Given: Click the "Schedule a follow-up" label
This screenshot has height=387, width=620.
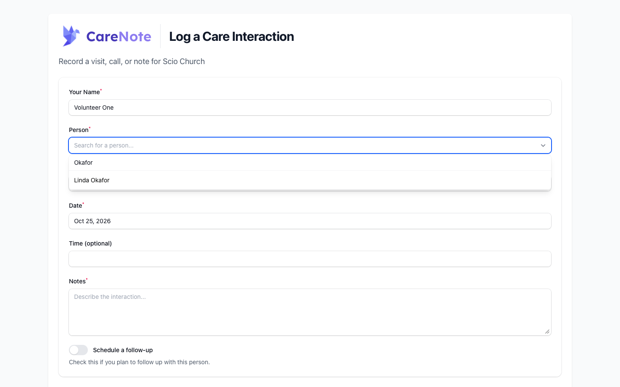Looking at the screenshot, I should coord(123,350).
